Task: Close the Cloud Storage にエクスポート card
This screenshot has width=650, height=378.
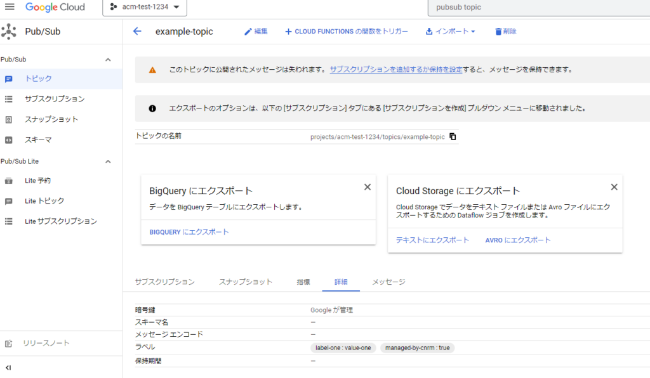Action: pos(614,187)
